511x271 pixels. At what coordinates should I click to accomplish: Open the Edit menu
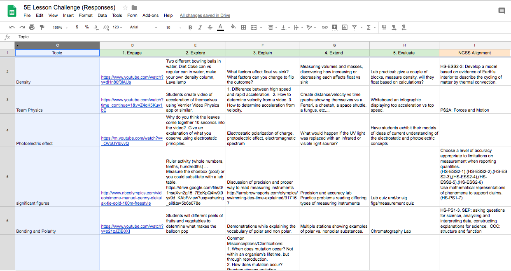[x=40, y=15]
